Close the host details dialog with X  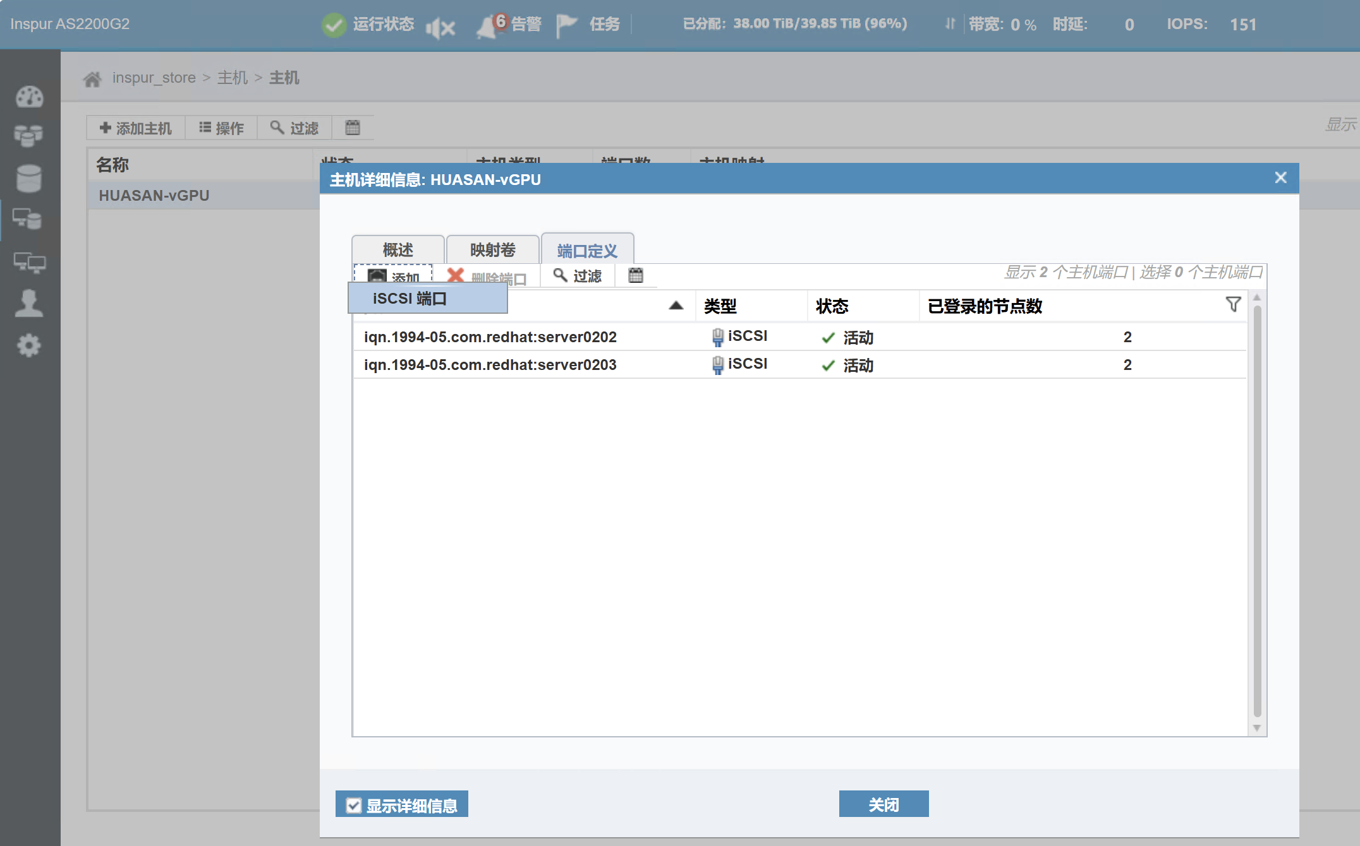[x=1280, y=178]
